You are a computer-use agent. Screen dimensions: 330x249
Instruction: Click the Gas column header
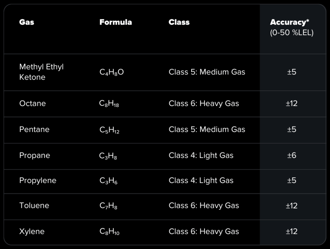27,22
